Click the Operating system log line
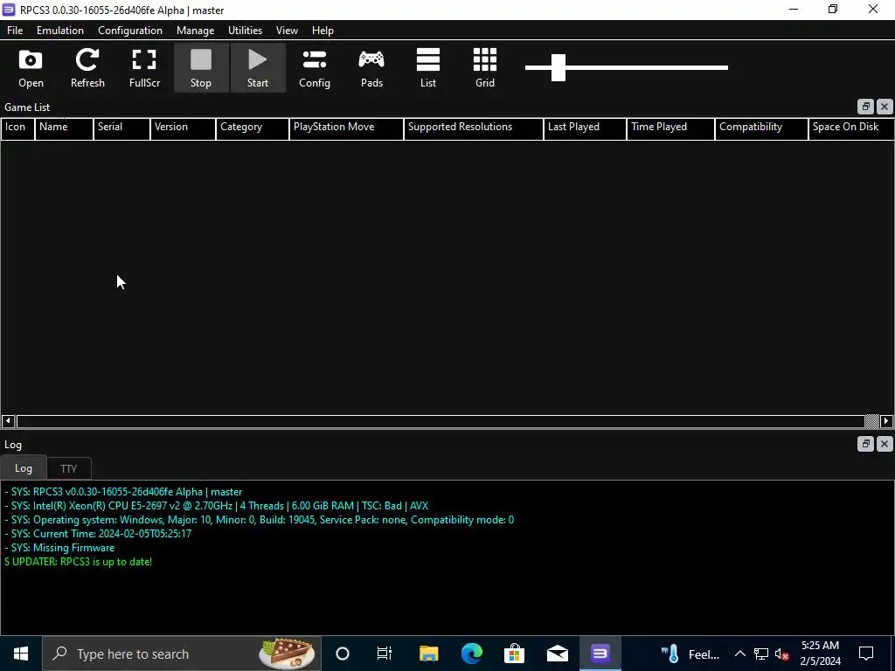Screen dimensions: 895x671 tap(259, 520)
